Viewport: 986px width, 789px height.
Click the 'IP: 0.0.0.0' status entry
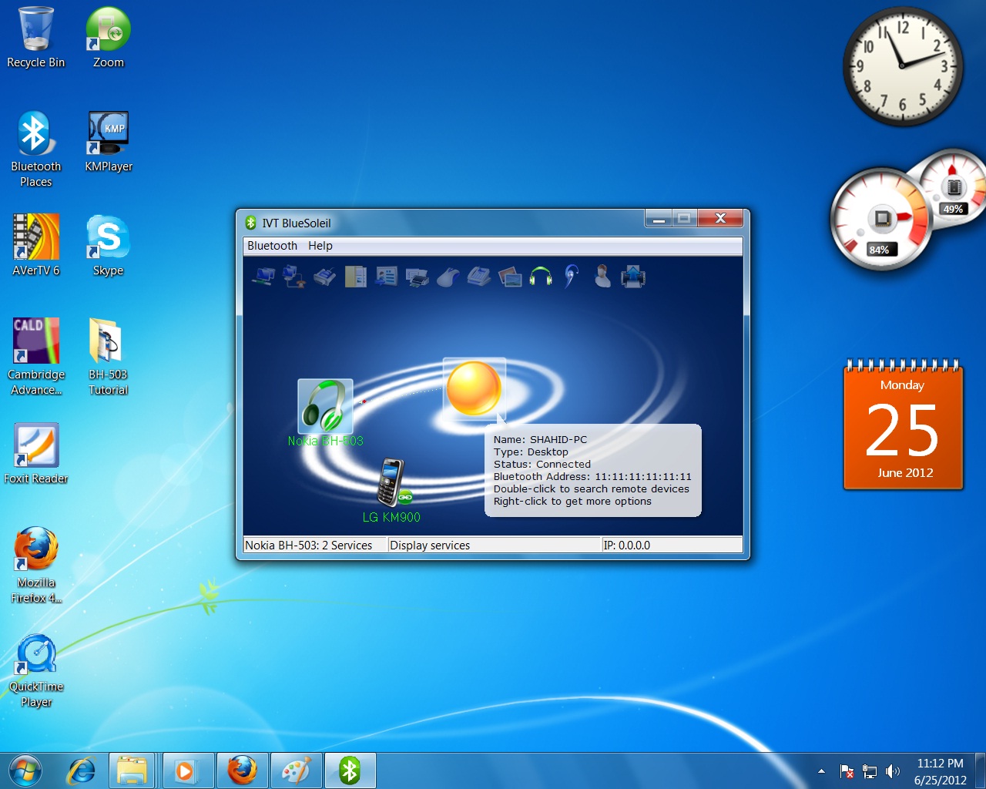click(x=626, y=545)
